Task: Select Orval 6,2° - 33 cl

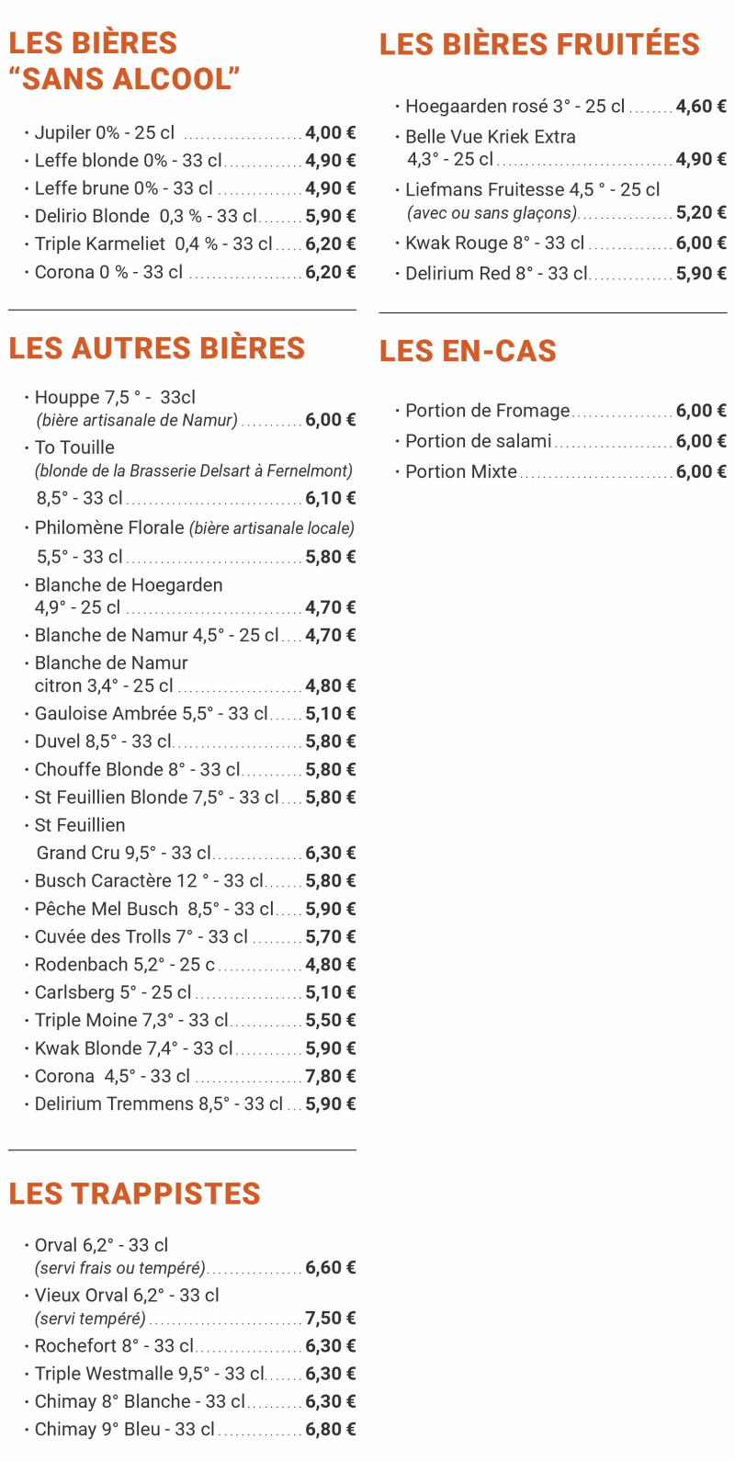Action: click(x=190, y=1256)
